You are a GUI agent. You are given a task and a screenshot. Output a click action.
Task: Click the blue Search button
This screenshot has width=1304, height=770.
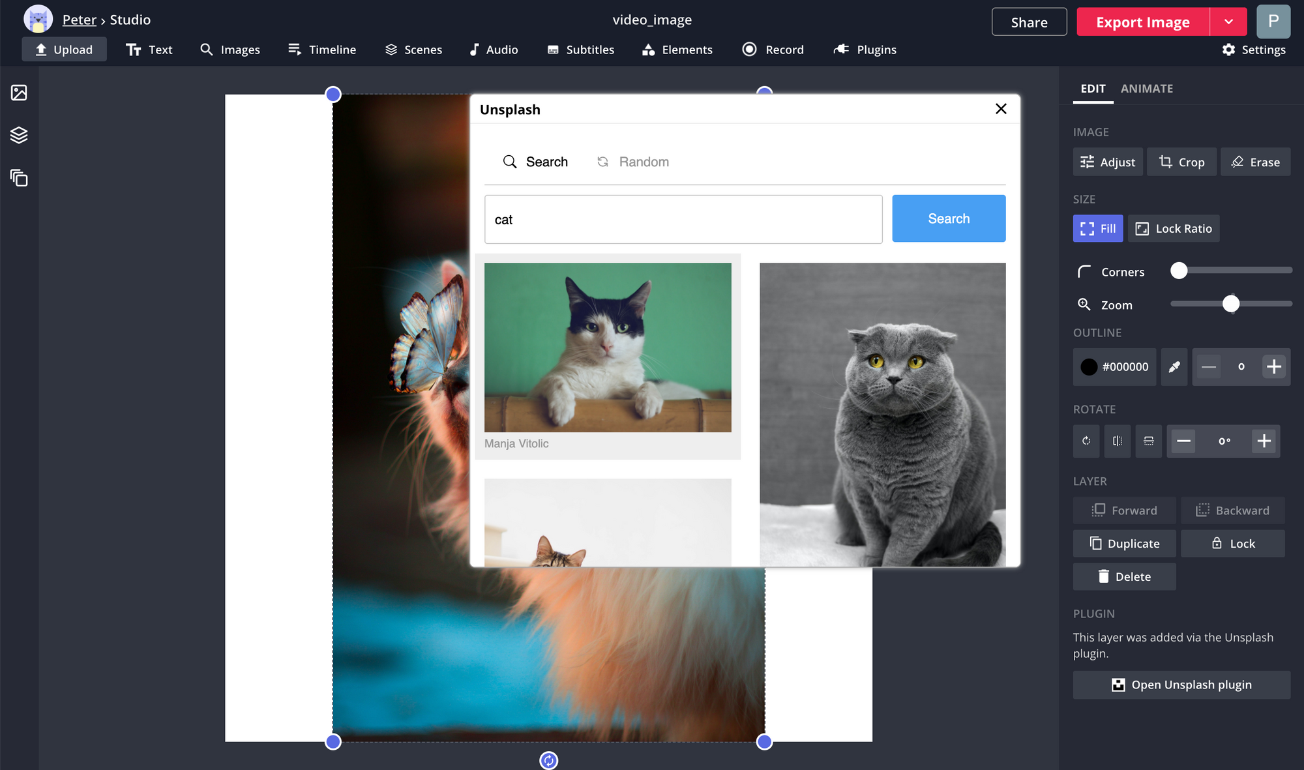949,219
